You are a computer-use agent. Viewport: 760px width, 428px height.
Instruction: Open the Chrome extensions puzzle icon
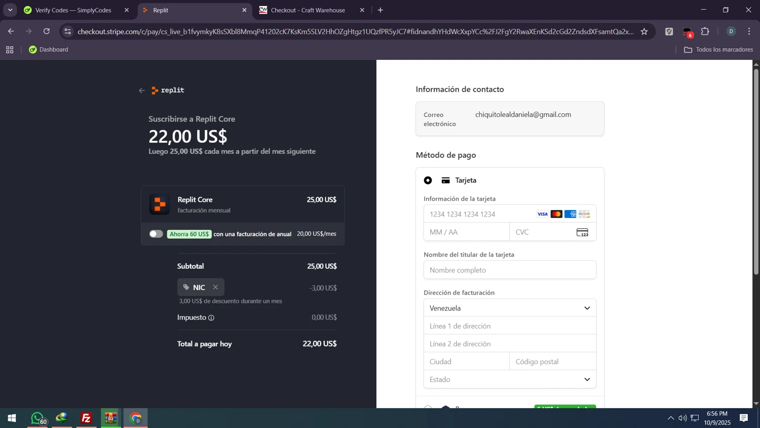click(705, 31)
